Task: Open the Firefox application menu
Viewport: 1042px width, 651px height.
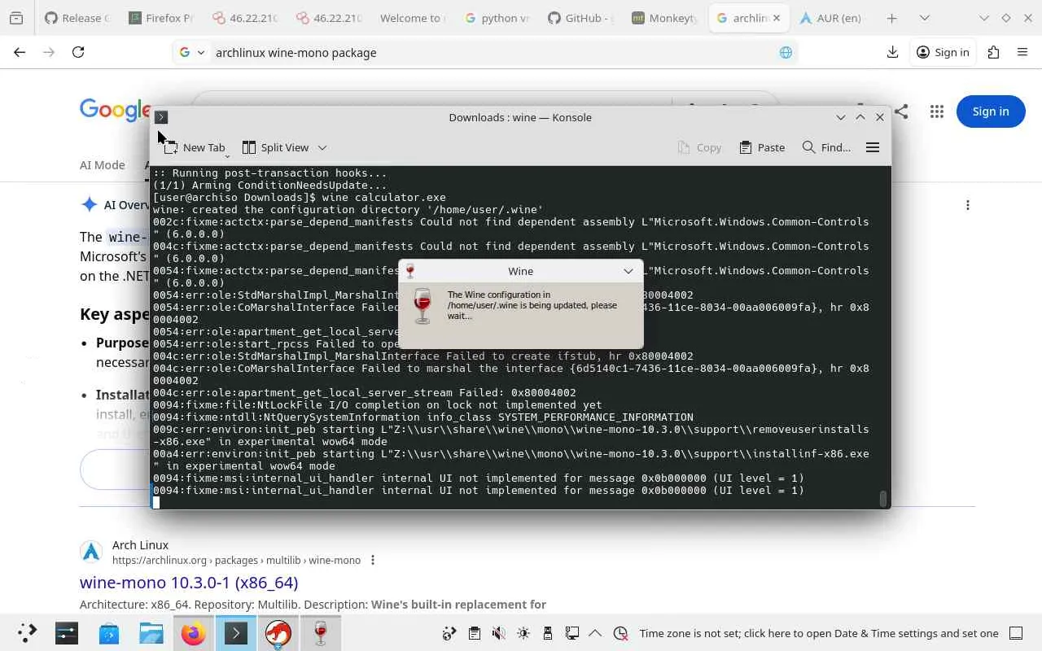Action: [1022, 52]
